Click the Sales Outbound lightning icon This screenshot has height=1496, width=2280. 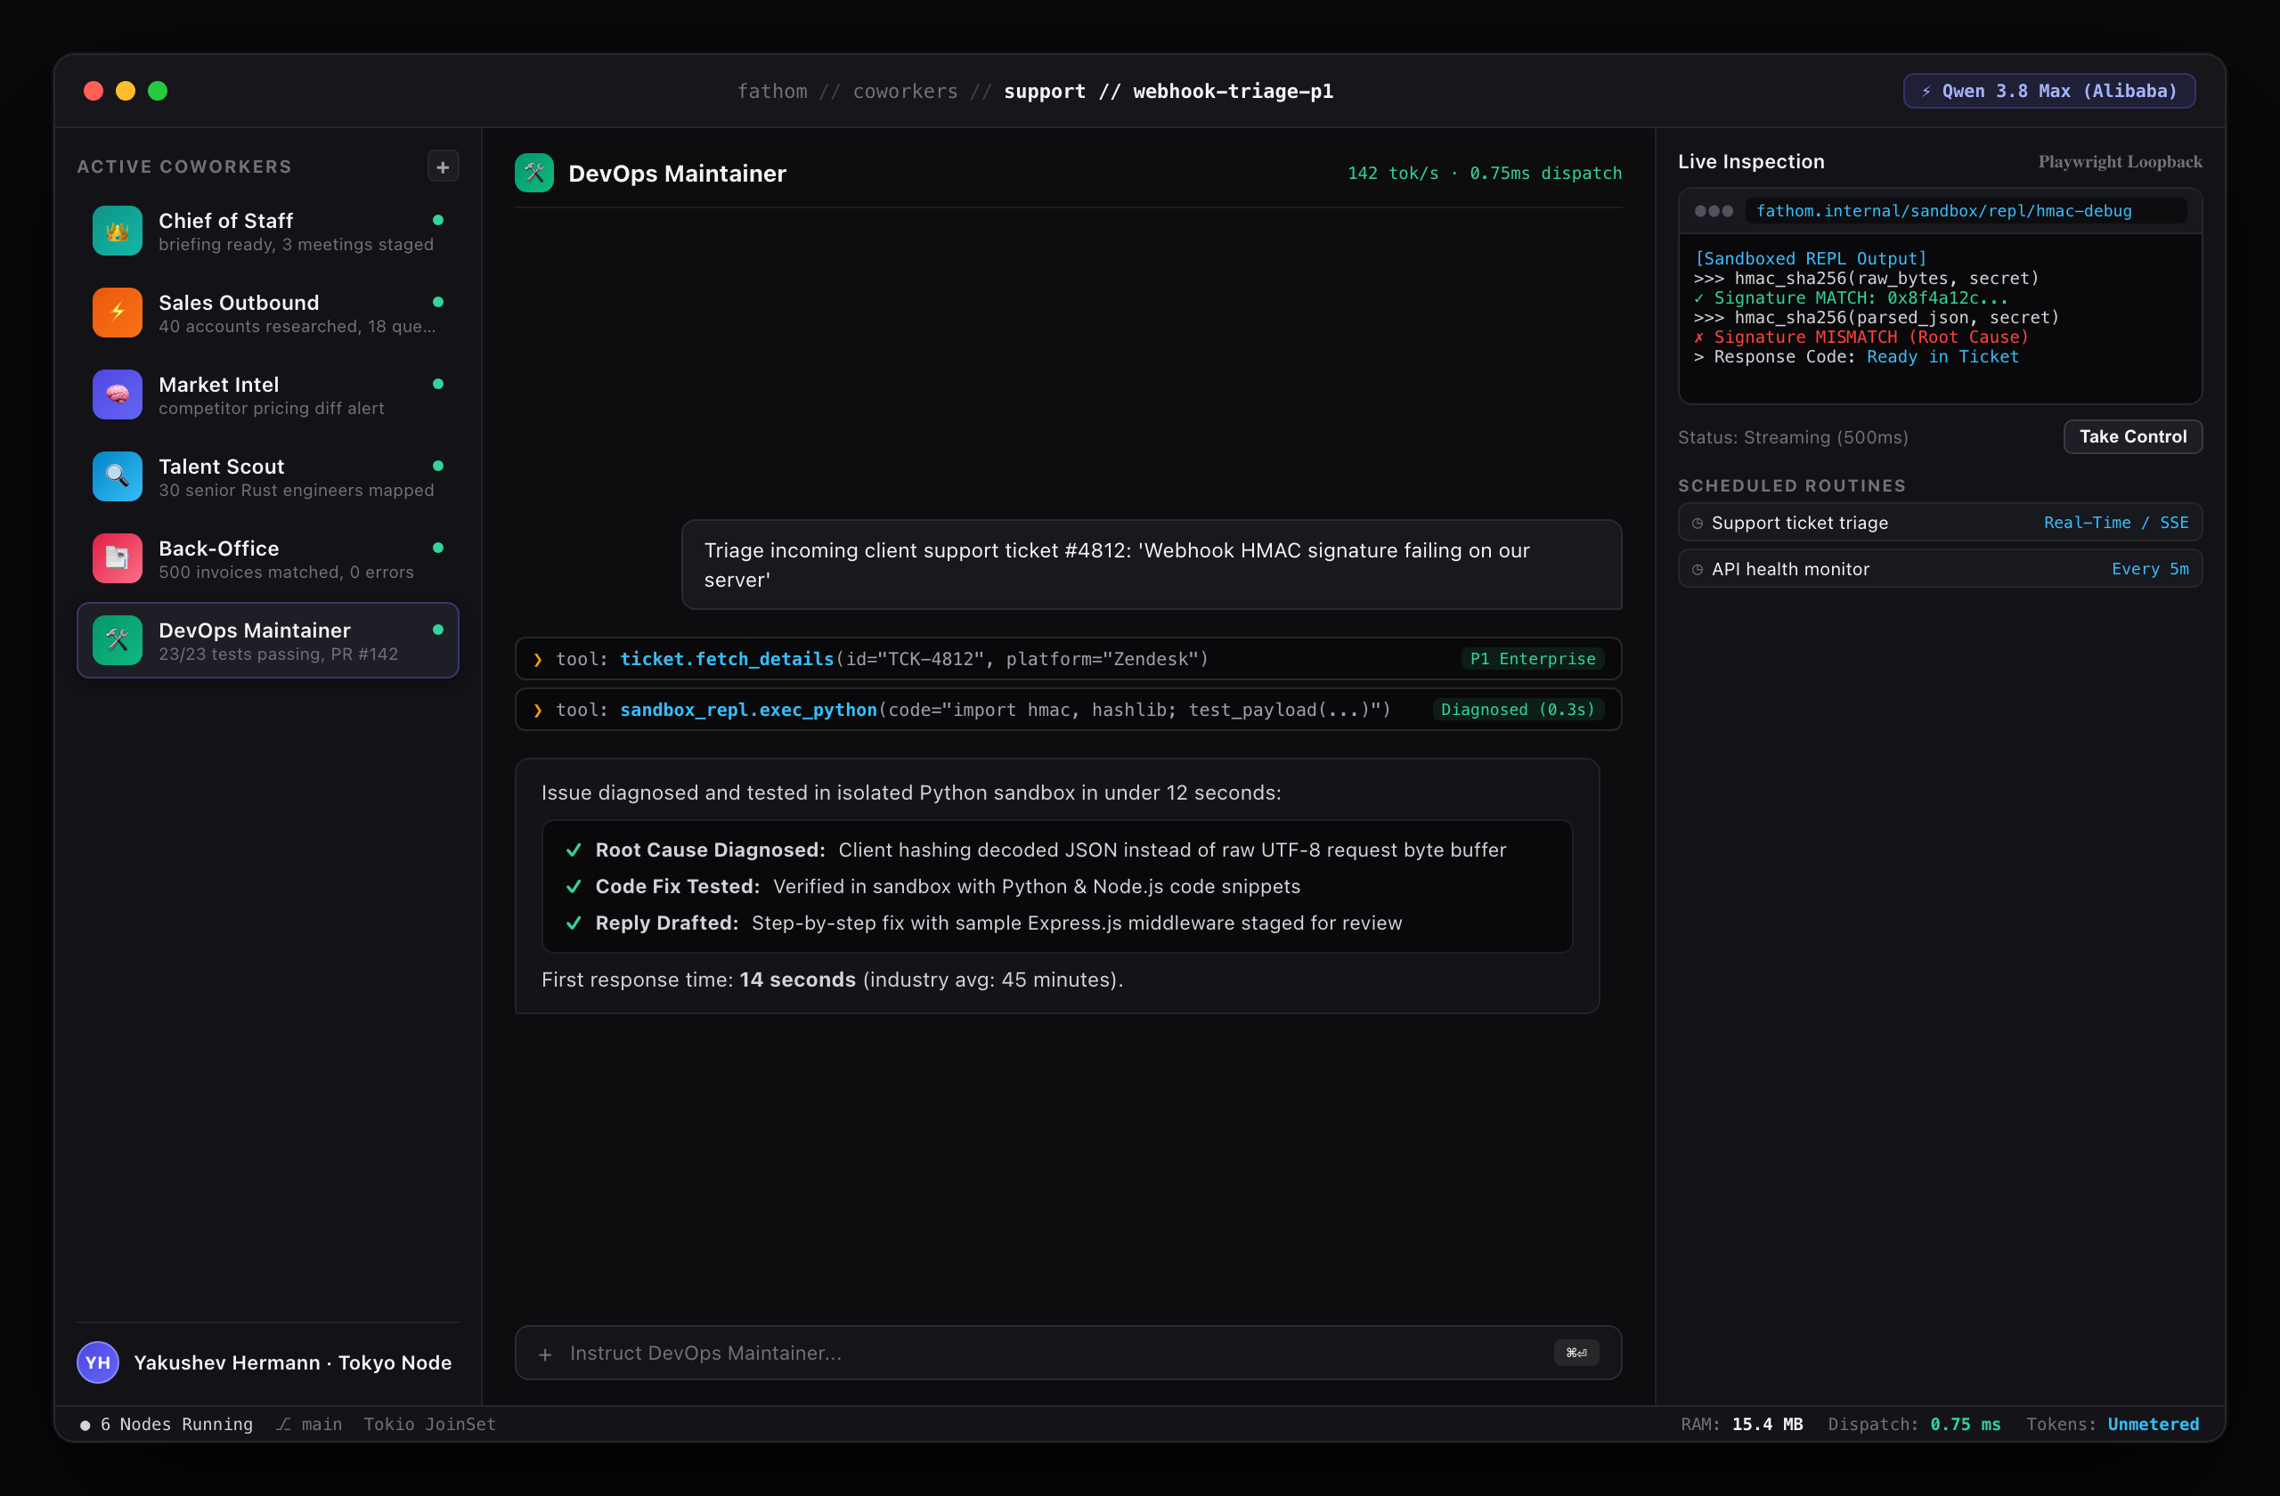pos(117,313)
